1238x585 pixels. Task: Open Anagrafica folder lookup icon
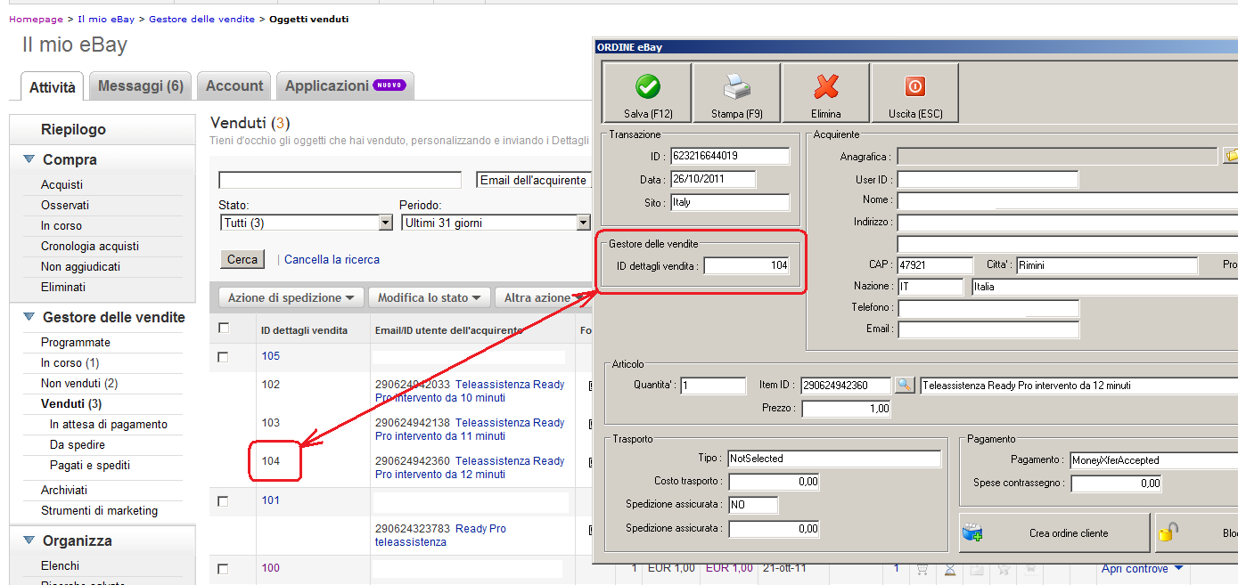(1231, 156)
